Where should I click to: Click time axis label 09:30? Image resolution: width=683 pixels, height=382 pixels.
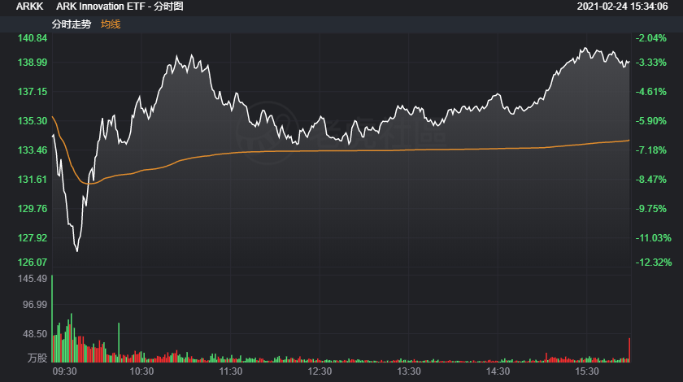(x=64, y=371)
